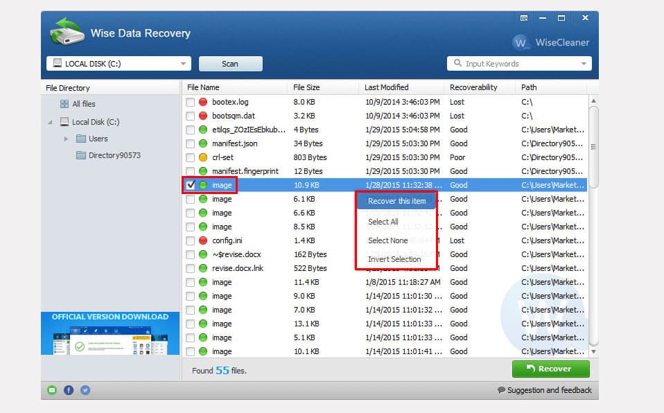The image size is (664, 413).
Task: Check the checkbox next to bootex.log
Action: [x=191, y=102]
